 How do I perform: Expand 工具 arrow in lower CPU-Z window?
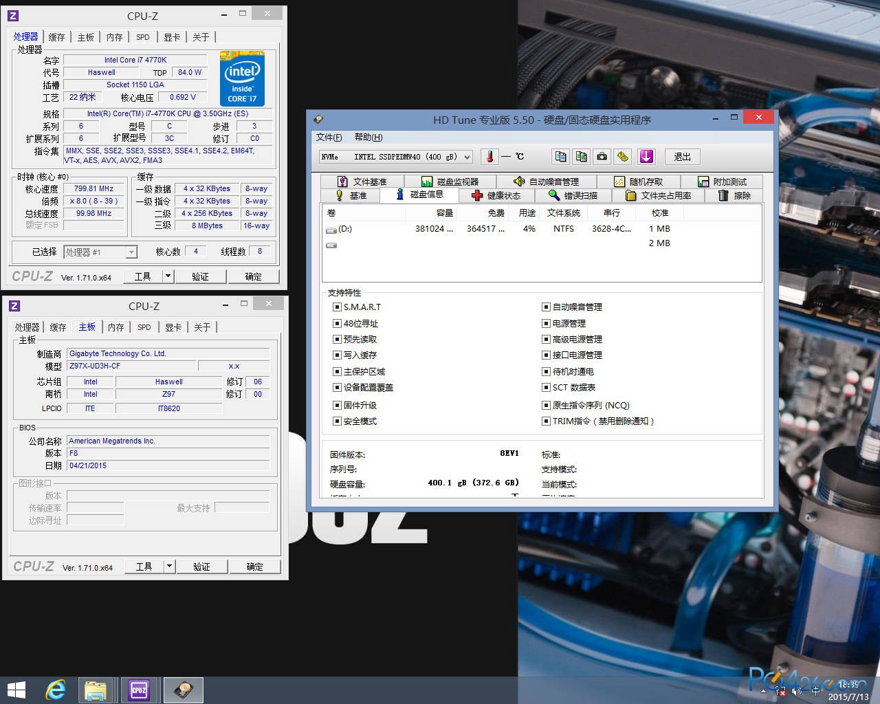(x=169, y=566)
